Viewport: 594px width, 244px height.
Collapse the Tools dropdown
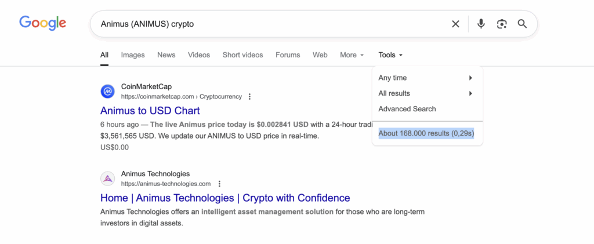[x=390, y=55]
